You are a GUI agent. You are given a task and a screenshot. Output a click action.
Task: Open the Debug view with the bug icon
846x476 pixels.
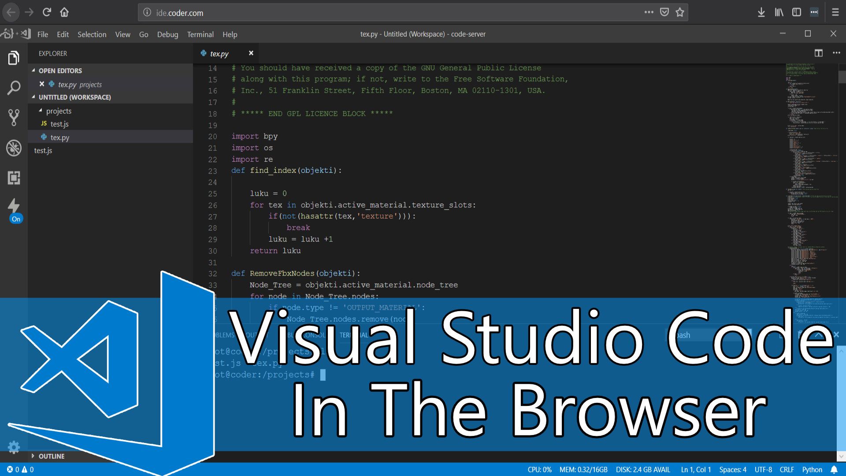pyautogui.click(x=14, y=148)
